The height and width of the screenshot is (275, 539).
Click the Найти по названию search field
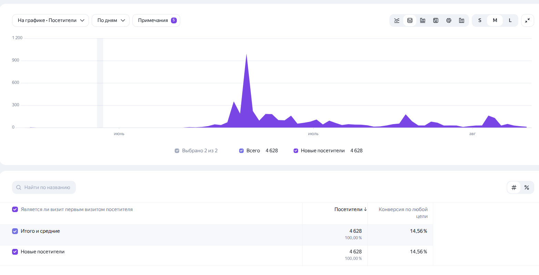click(x=44, y=187)
